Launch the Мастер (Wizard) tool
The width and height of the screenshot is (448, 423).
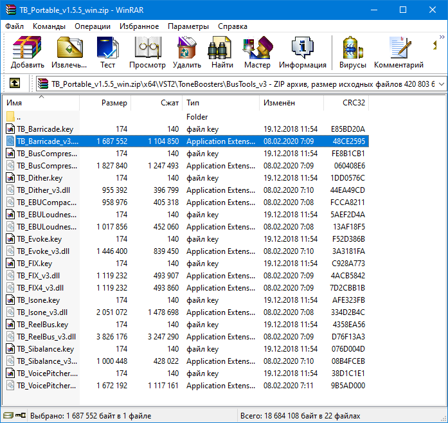(x=258, y=47)
